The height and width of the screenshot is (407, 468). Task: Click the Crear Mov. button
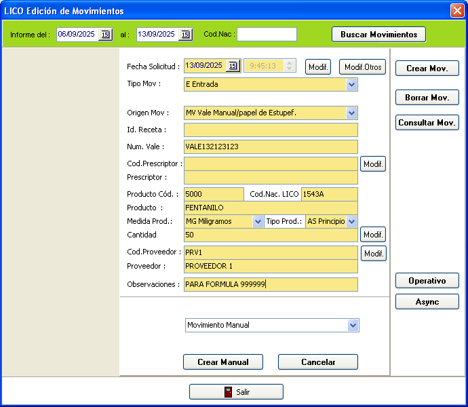pyautogui.click(x=427, y=69)
